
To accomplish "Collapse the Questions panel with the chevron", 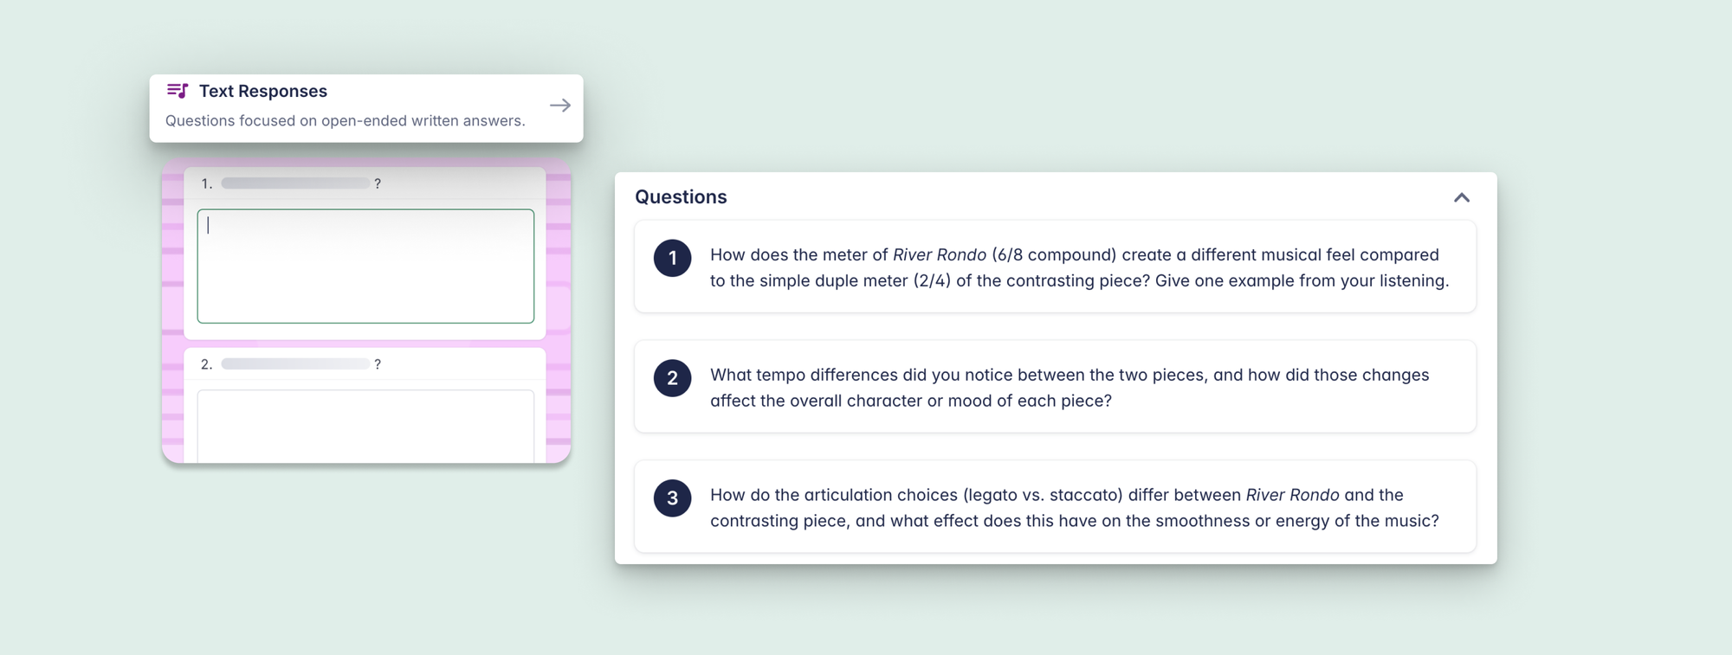I will click(1461, 197).
